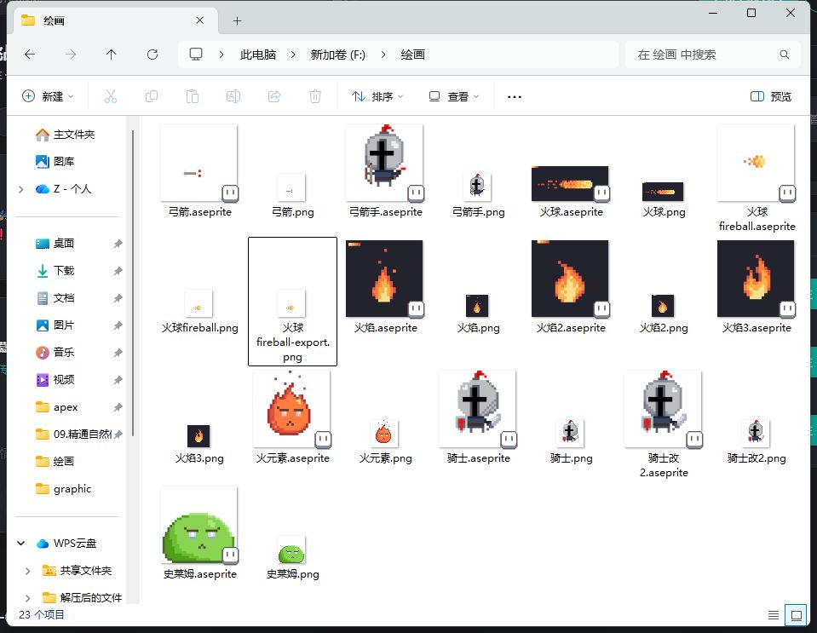Viewport: 817px width, 633px height.
Task: Select the 史莱姆.aseprite file thumbnail
Action: (199, 526)
